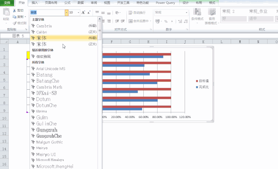
Task: Click the Copy (复制) button
Action: tap(18, 17)
